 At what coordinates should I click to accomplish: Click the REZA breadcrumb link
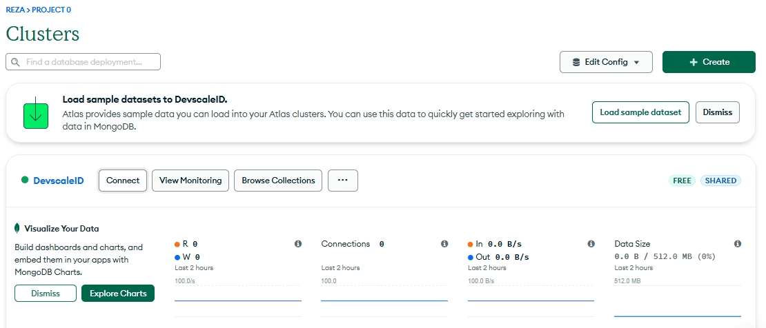(15, 10)
